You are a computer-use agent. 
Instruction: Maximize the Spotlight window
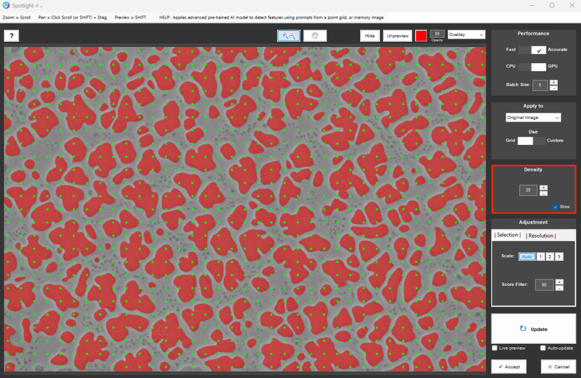pos(552,6)
